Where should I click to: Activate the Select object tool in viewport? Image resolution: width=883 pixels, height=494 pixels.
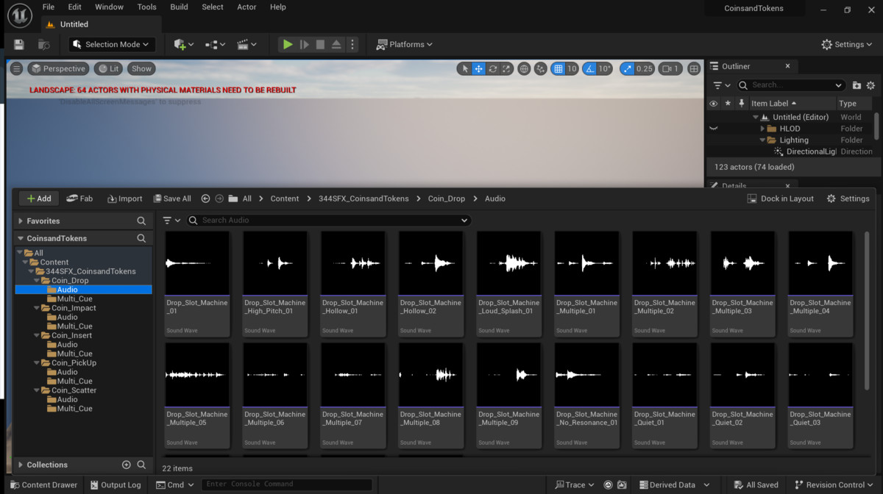point(464,68)
